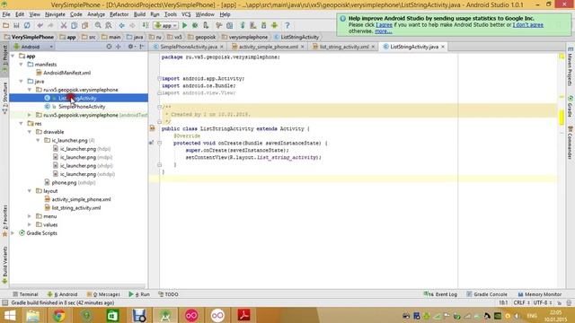Switch to activity_simple_phone.xml tab
575x323 pixels.
point(268,47)
